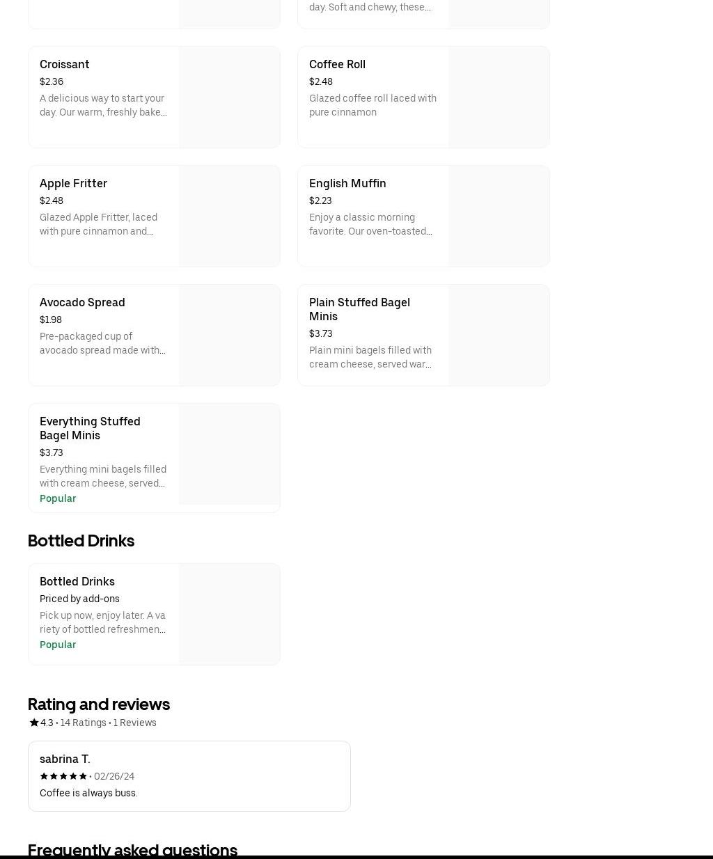Open the Apple Fritter item
Viewport: 713px width, 859px height.
(73, 183)
